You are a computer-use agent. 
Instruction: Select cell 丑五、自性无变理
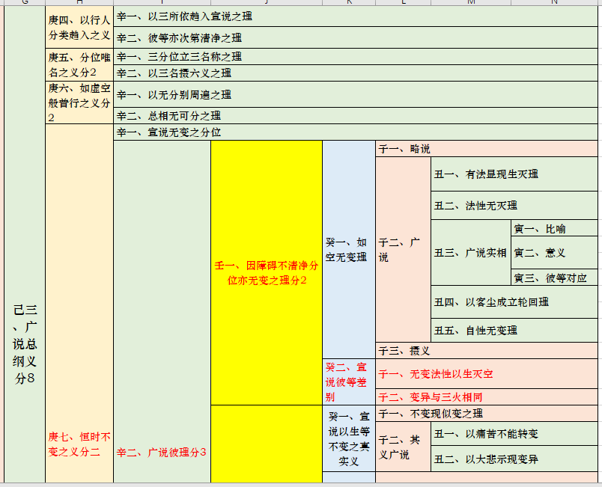(514, 330)
